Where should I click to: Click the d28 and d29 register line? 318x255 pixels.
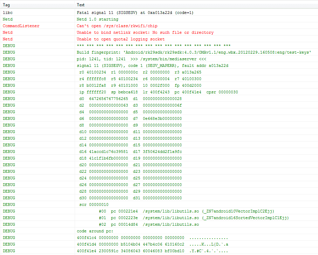159,191
